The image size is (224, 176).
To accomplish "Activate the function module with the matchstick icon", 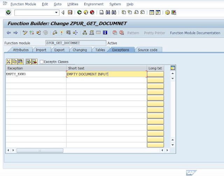I will pos(62,33).
